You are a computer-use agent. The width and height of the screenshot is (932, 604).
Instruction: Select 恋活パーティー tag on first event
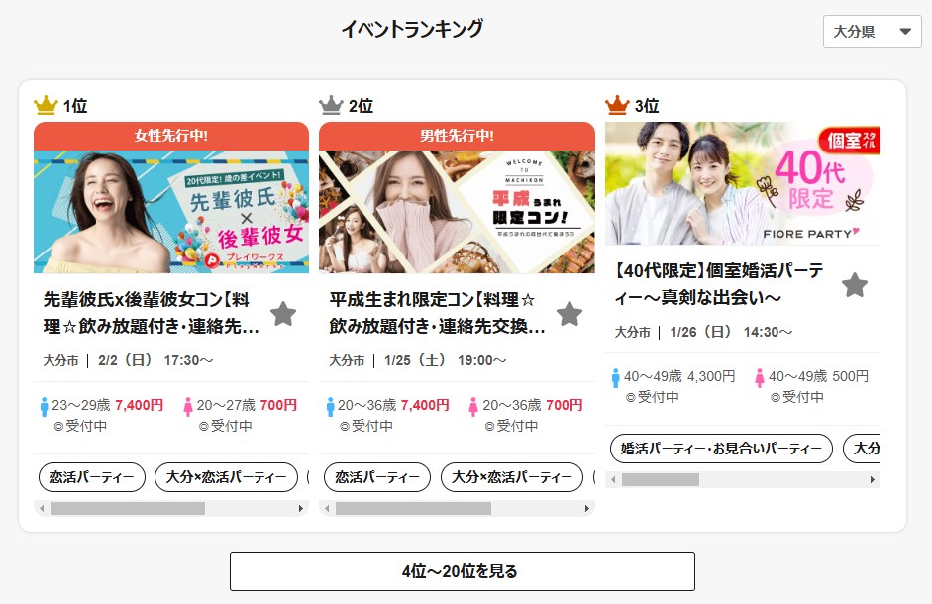click(x=91, y=477)
